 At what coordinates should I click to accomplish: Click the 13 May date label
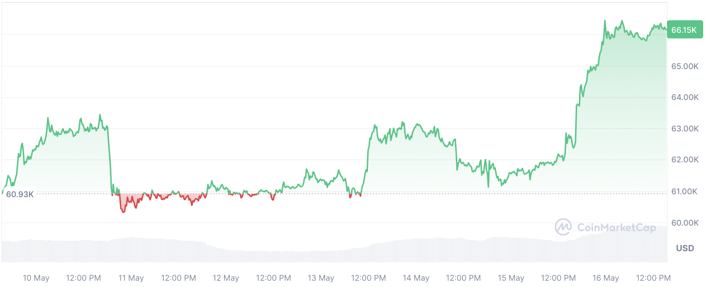tap(321, 278)
